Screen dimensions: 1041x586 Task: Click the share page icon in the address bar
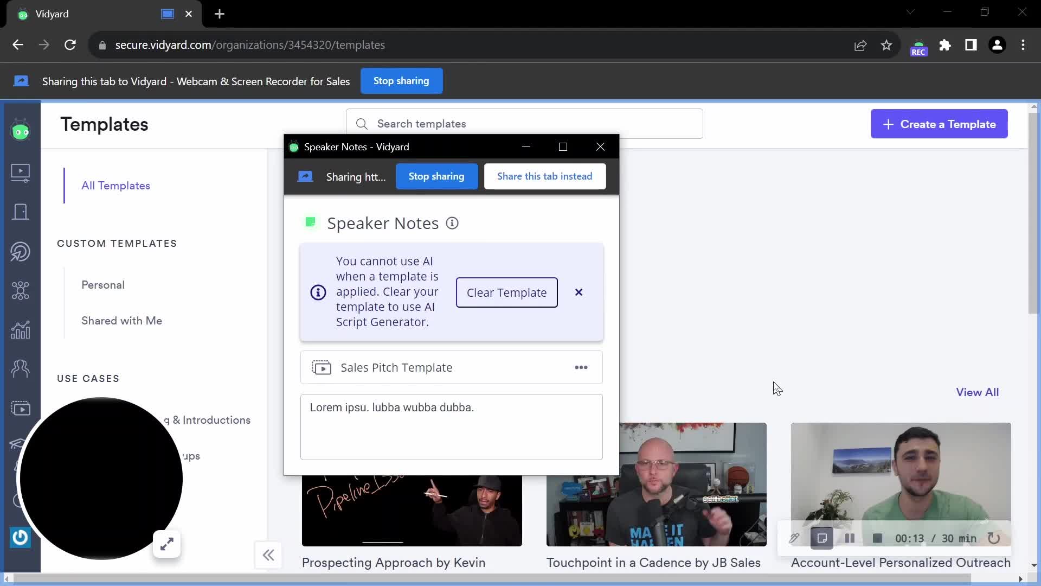click(860, 45)
